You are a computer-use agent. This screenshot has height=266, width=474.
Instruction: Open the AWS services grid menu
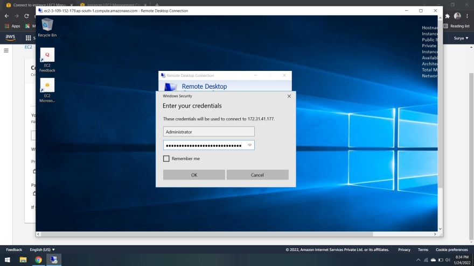pyautogui.click(x=28, y=38)
